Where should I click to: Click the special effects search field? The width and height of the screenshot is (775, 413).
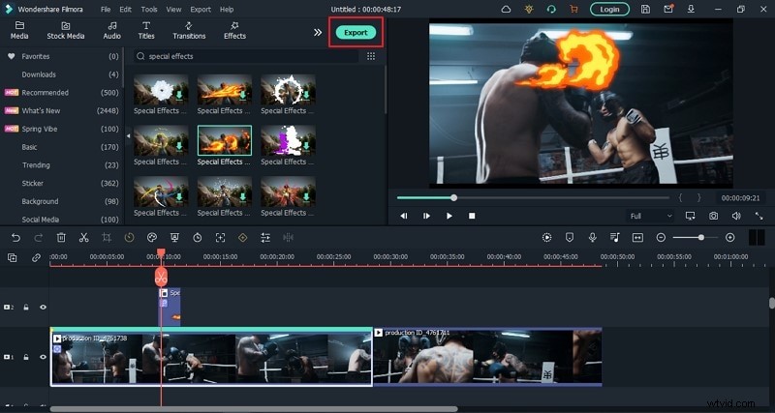point(246,56)
